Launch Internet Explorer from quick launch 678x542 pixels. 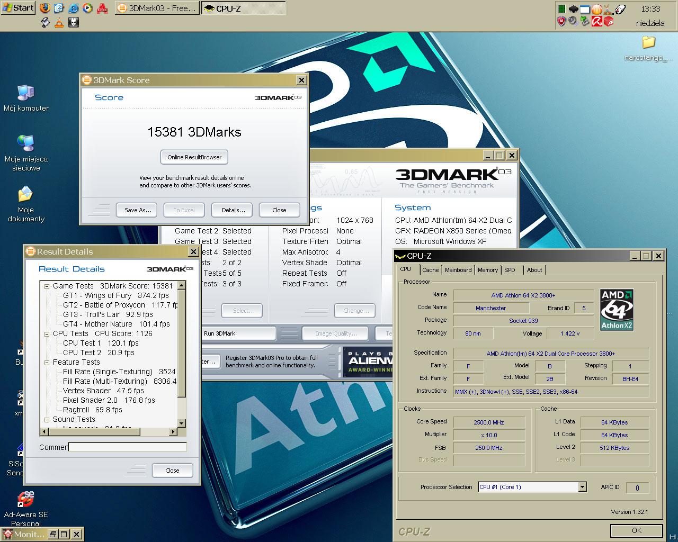click(x=74, y=8)
